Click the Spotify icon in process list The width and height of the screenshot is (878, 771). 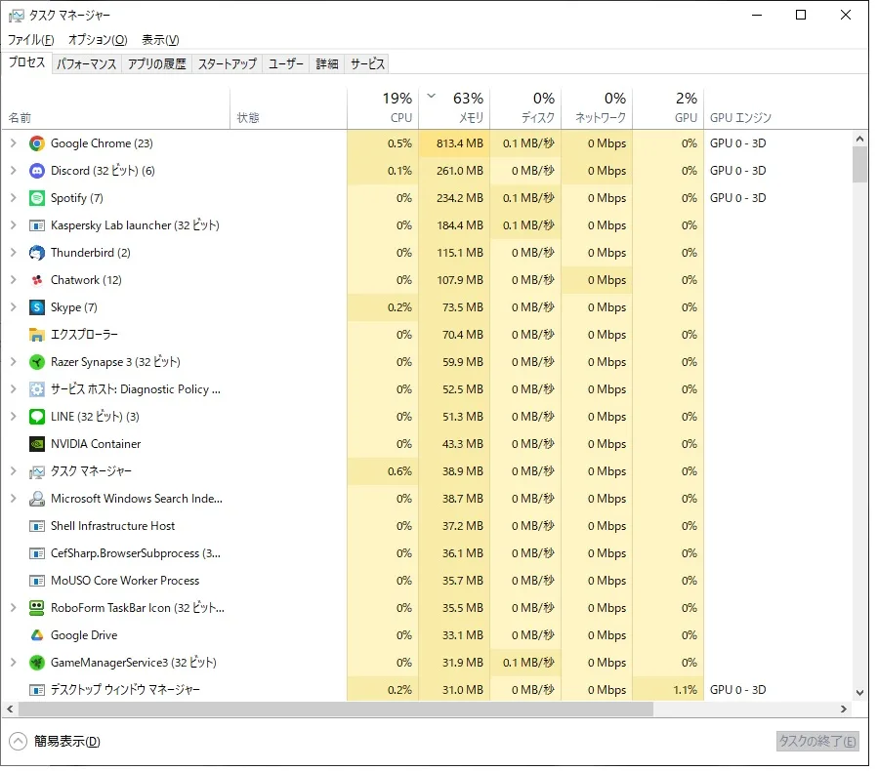[x=37, y=198]
